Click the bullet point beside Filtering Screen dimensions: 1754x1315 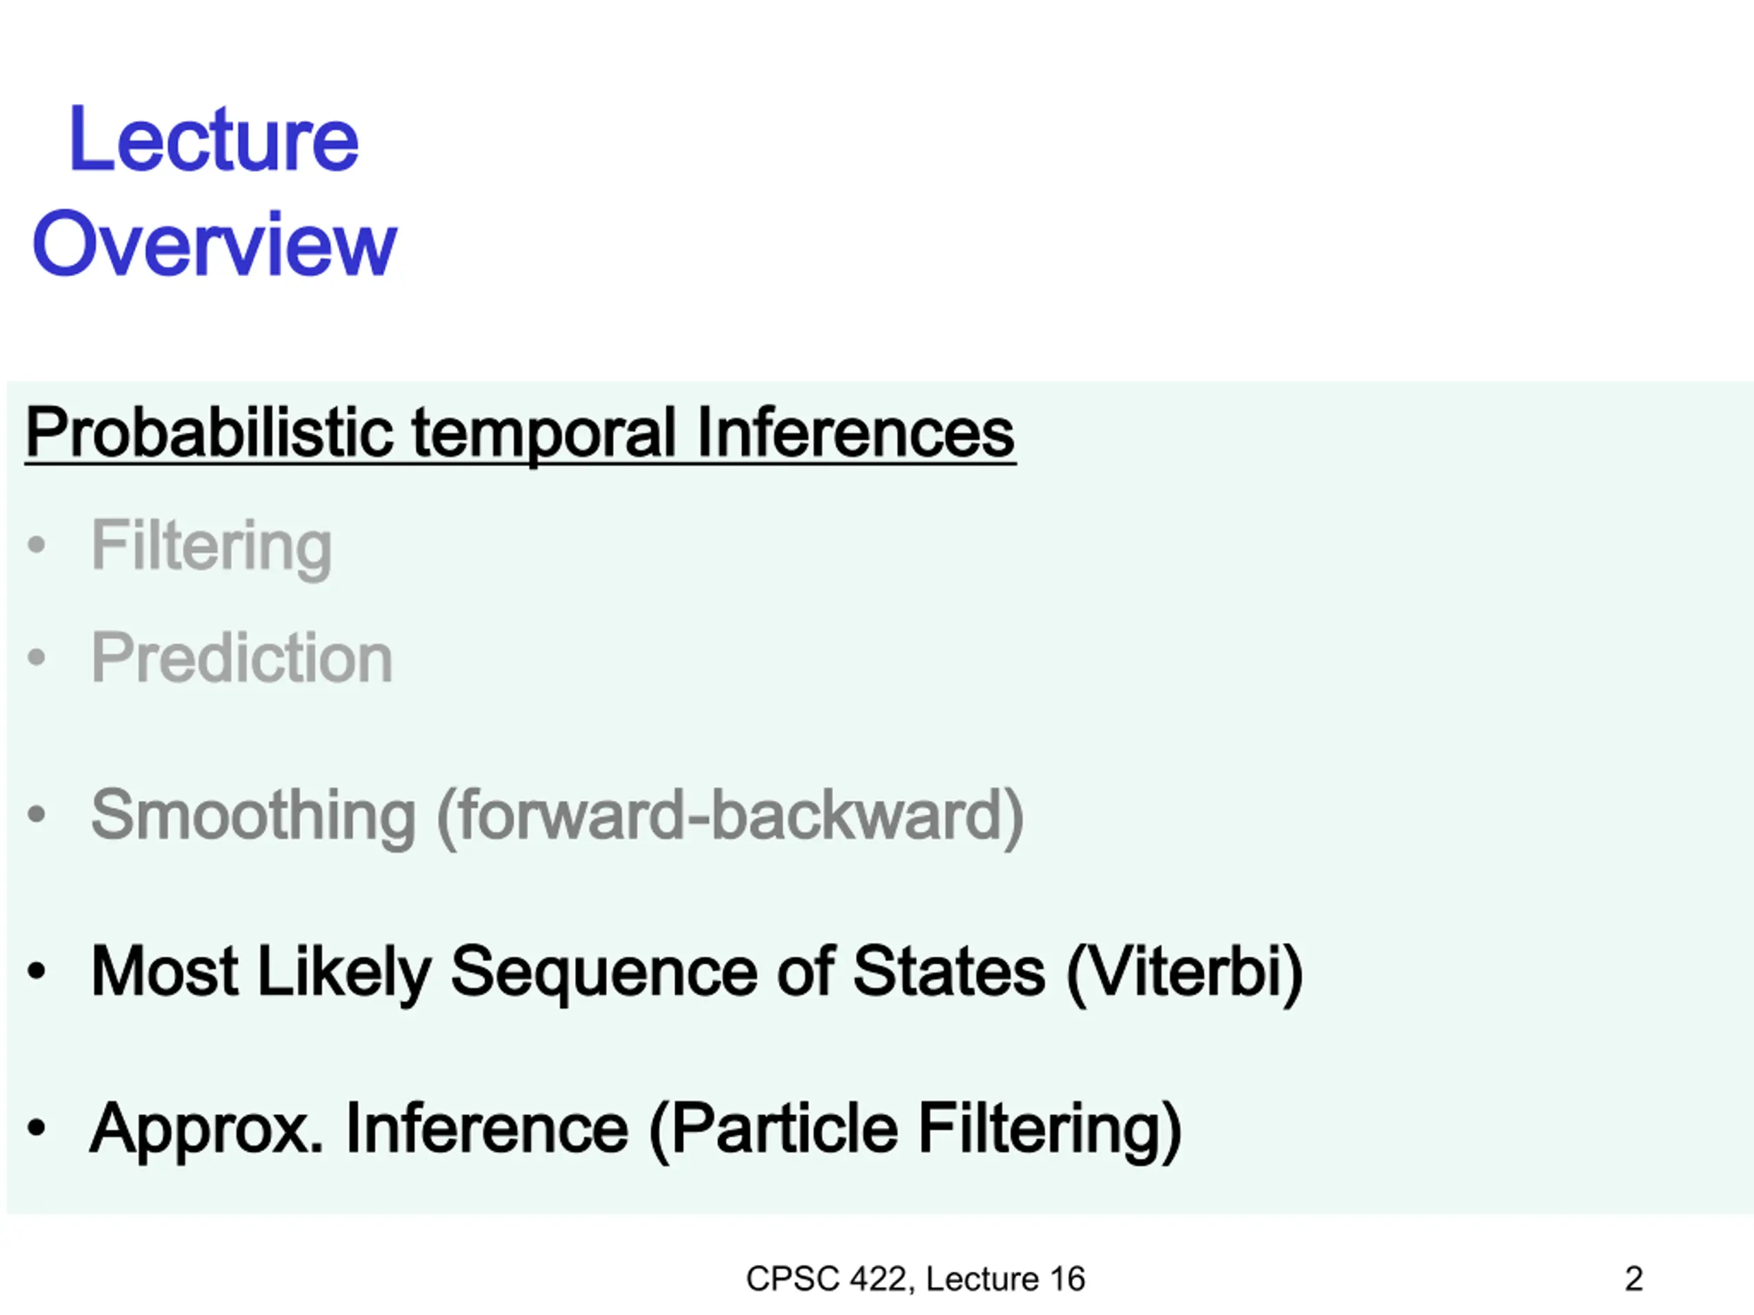coord(36,544)
